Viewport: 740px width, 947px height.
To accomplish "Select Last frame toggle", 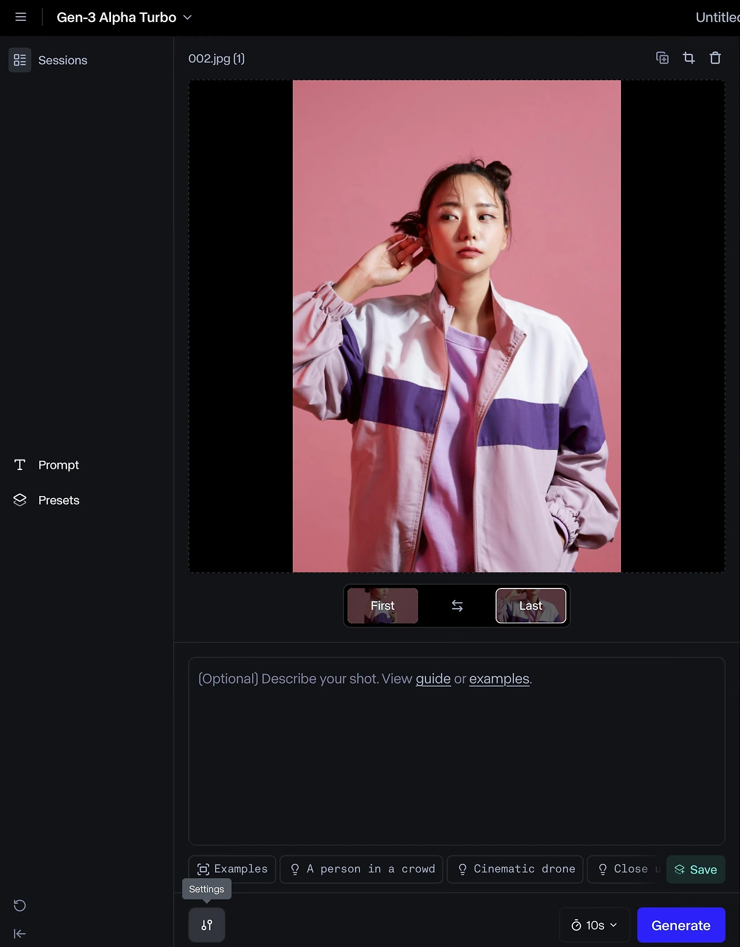I will (x=531, y=606).
